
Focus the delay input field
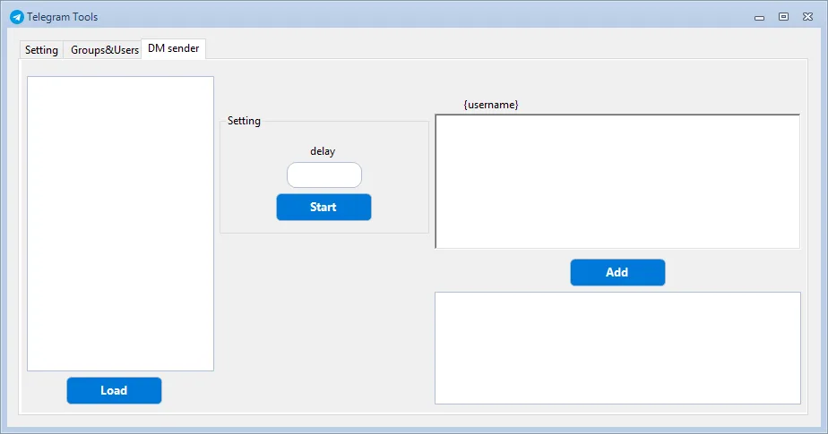coord(323,174)
